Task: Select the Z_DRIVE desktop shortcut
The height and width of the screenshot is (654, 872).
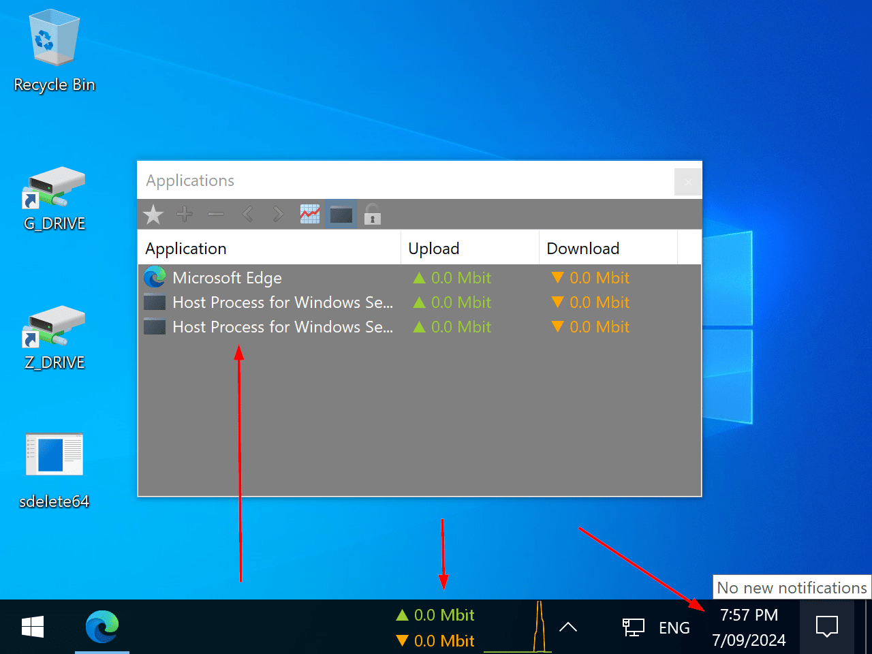Action: coord(54,338)
